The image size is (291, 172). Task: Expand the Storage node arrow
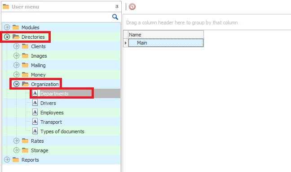[16, 150]
